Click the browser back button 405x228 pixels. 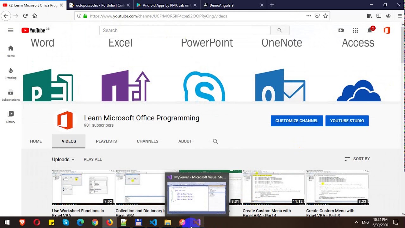pos(6,16)
